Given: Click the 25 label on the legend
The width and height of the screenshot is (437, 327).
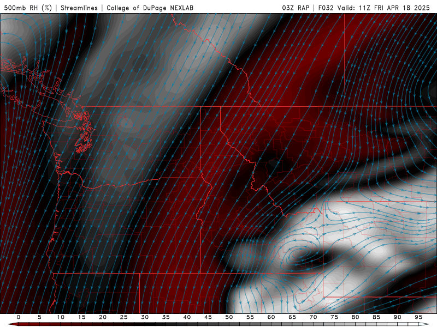Looking at the screenshot, I should 124,317.
